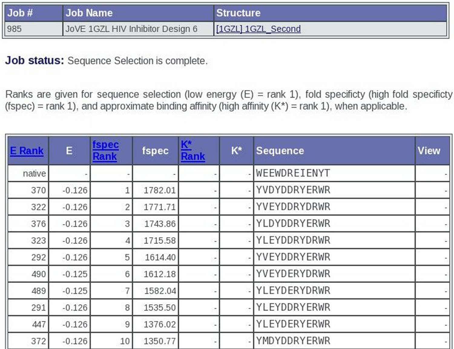The height and width of the screenshot is (349, 454).
Task: Select the "Sequence Selection is complete." status text
Action: [138, 61]
